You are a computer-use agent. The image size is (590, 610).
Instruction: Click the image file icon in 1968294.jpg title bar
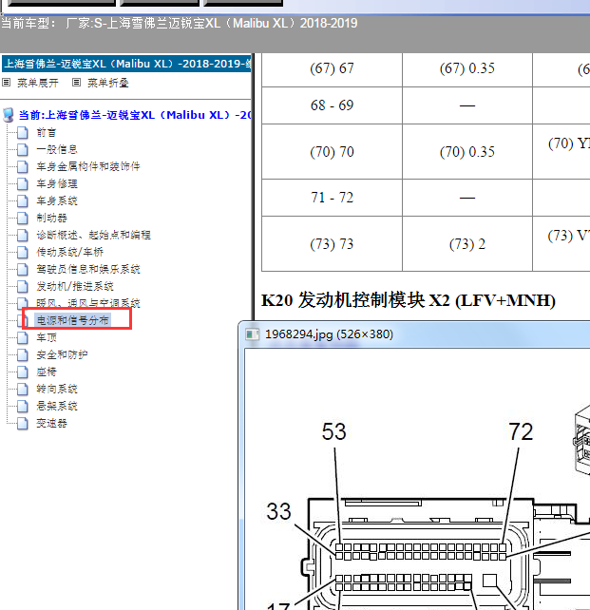coord(253,334)
